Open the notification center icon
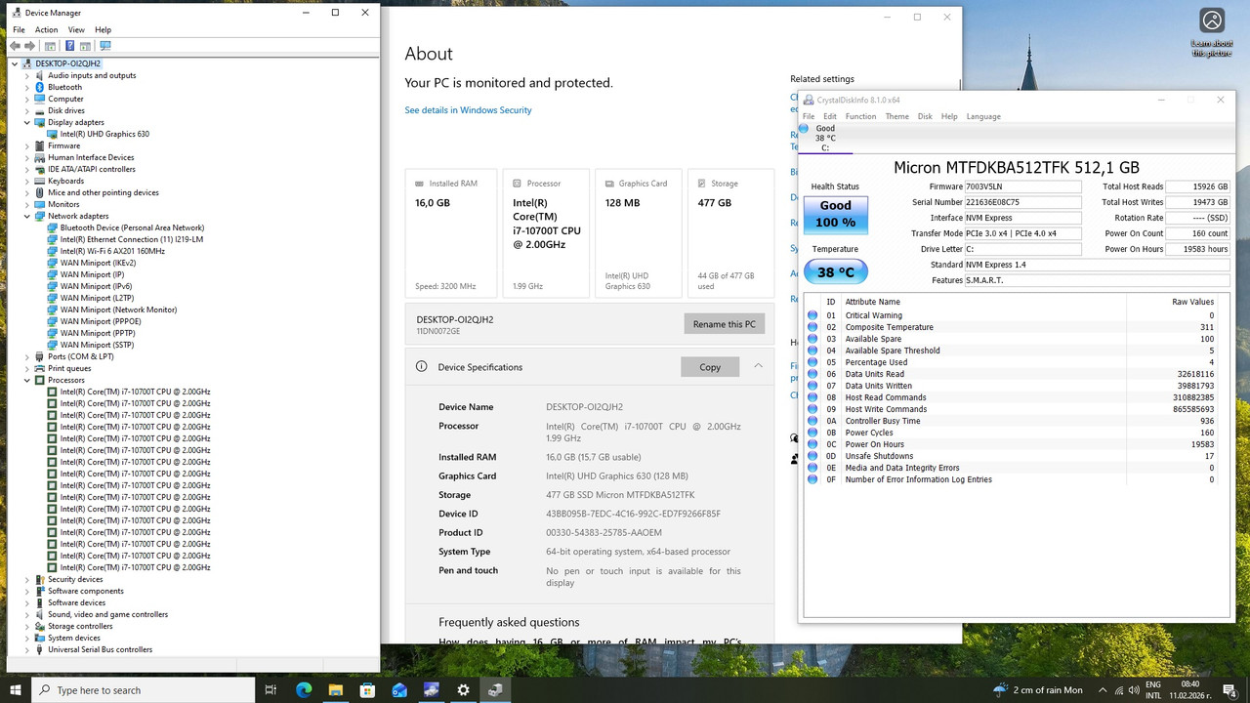Image resolution: width=1250 pixels, height=703 pixels. pyautogui.click(x=1232, y=689)
